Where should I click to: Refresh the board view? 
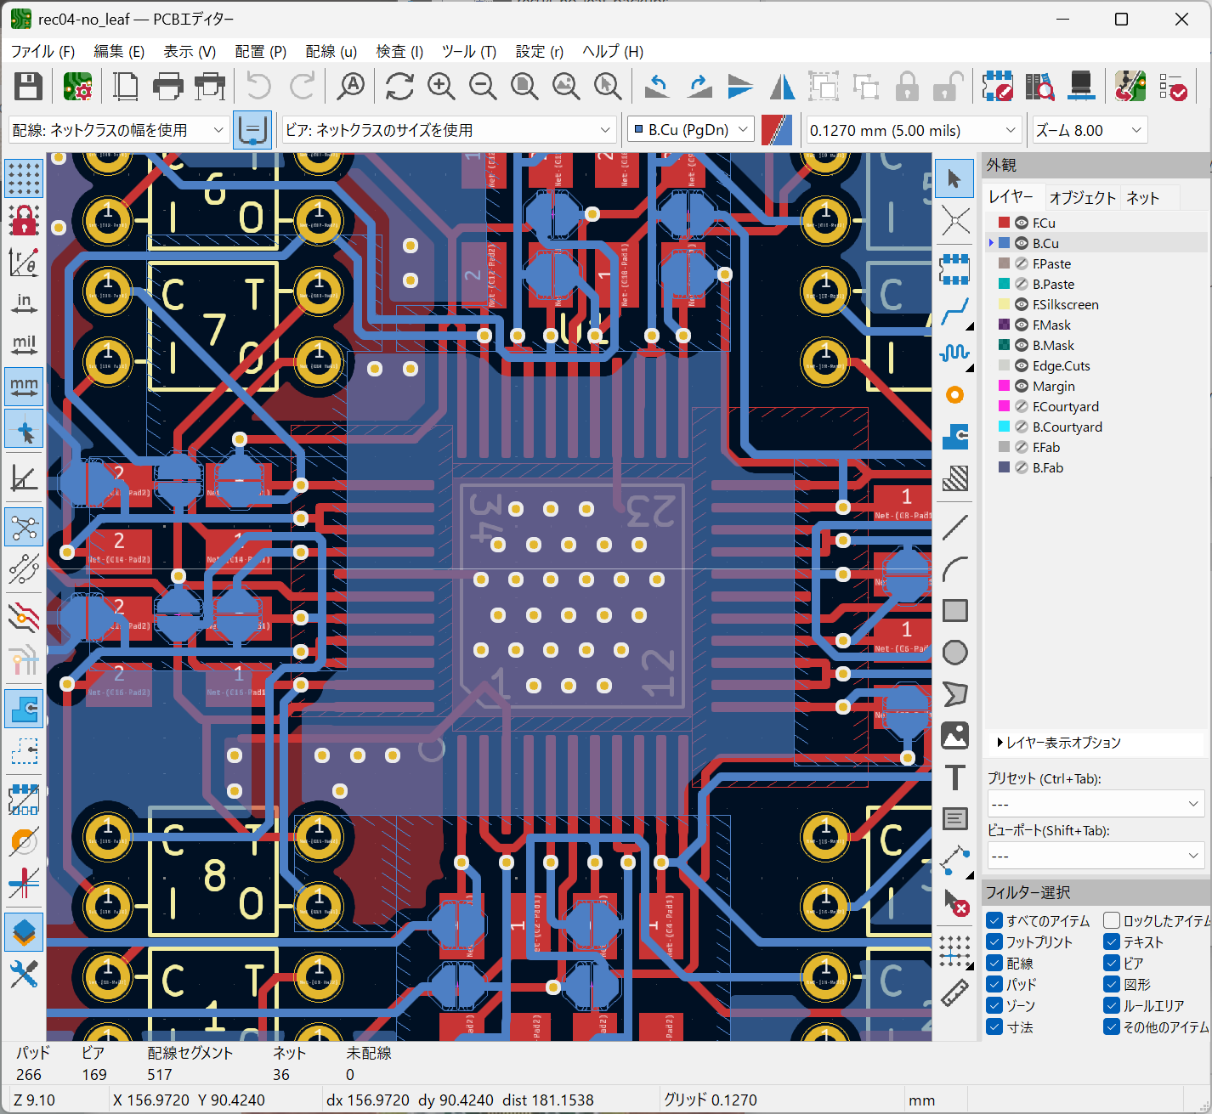[x=399, y=86]
